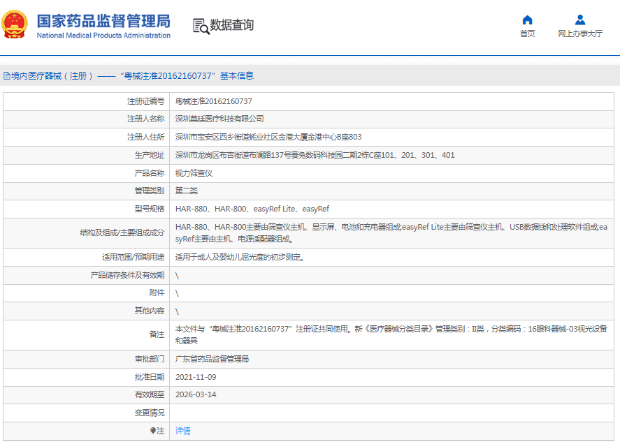The image size is (620, 444).
Task: Click the product name 视力筛查仪
Action: tap(194, 173)
